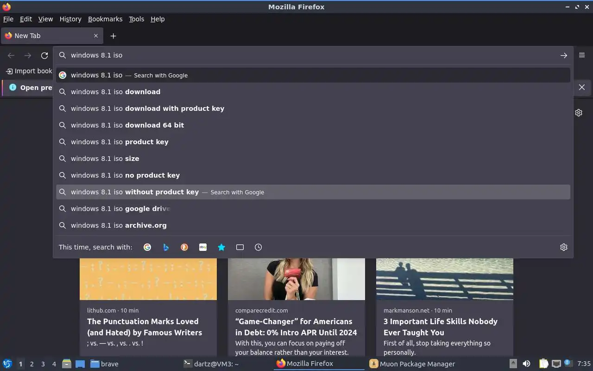Open the '0% Intro APR Until 2024' article
This screenshot has width=593, height=371.
coord(296,327)
